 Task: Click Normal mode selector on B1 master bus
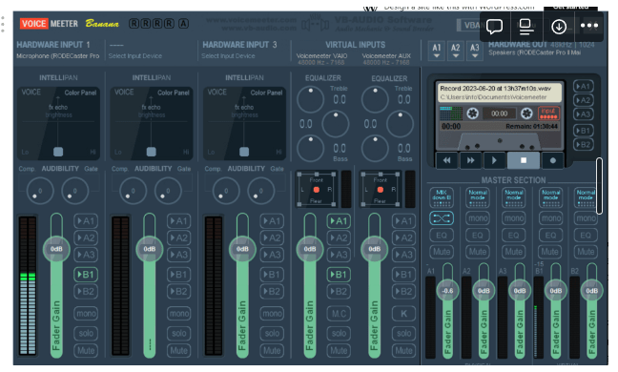point(550,197)
